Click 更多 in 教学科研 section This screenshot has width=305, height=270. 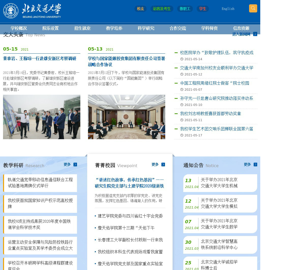67,165
